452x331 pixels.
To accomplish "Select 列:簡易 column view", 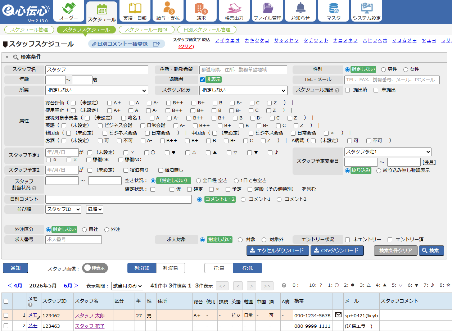I will [171, 268].
